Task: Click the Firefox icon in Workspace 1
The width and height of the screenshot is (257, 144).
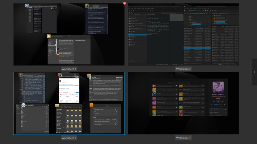Action: point(87,6)
